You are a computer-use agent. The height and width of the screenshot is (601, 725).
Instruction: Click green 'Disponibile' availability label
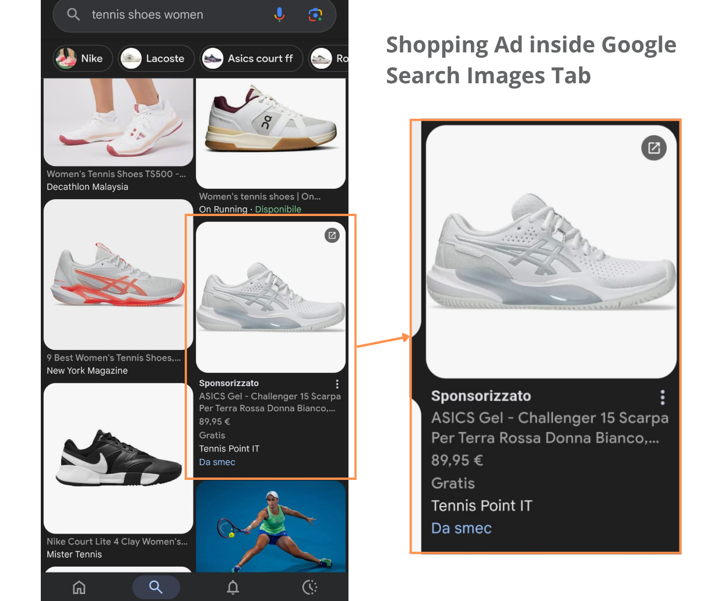tap(278, 209)
